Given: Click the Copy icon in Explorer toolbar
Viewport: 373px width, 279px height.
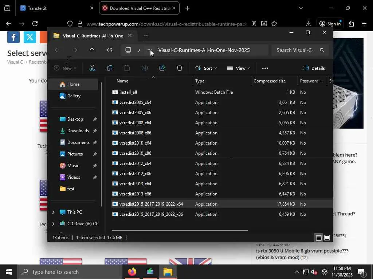Looking at the screenshot, I should click(110, 68).
